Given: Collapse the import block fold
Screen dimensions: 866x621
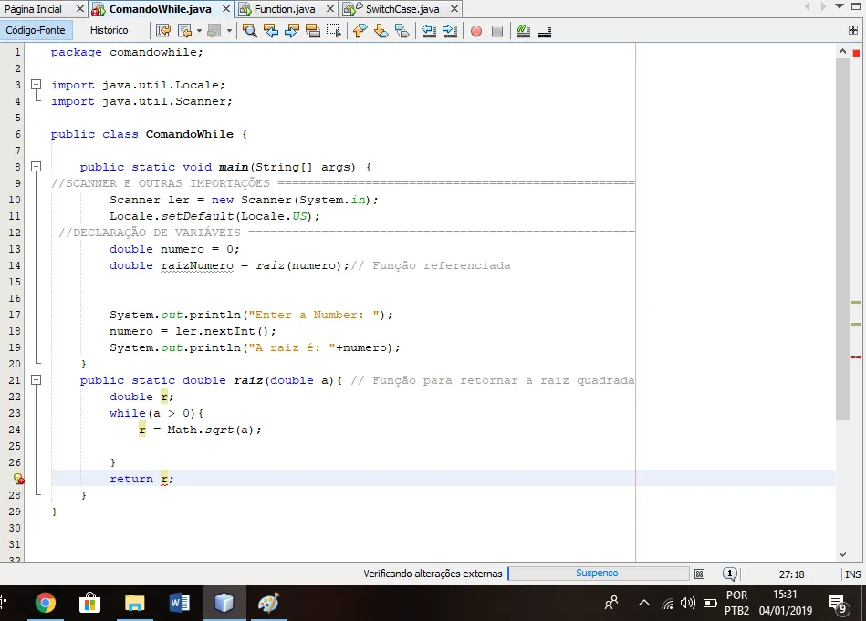Looking at the screenshot, I should coord(37,85).
